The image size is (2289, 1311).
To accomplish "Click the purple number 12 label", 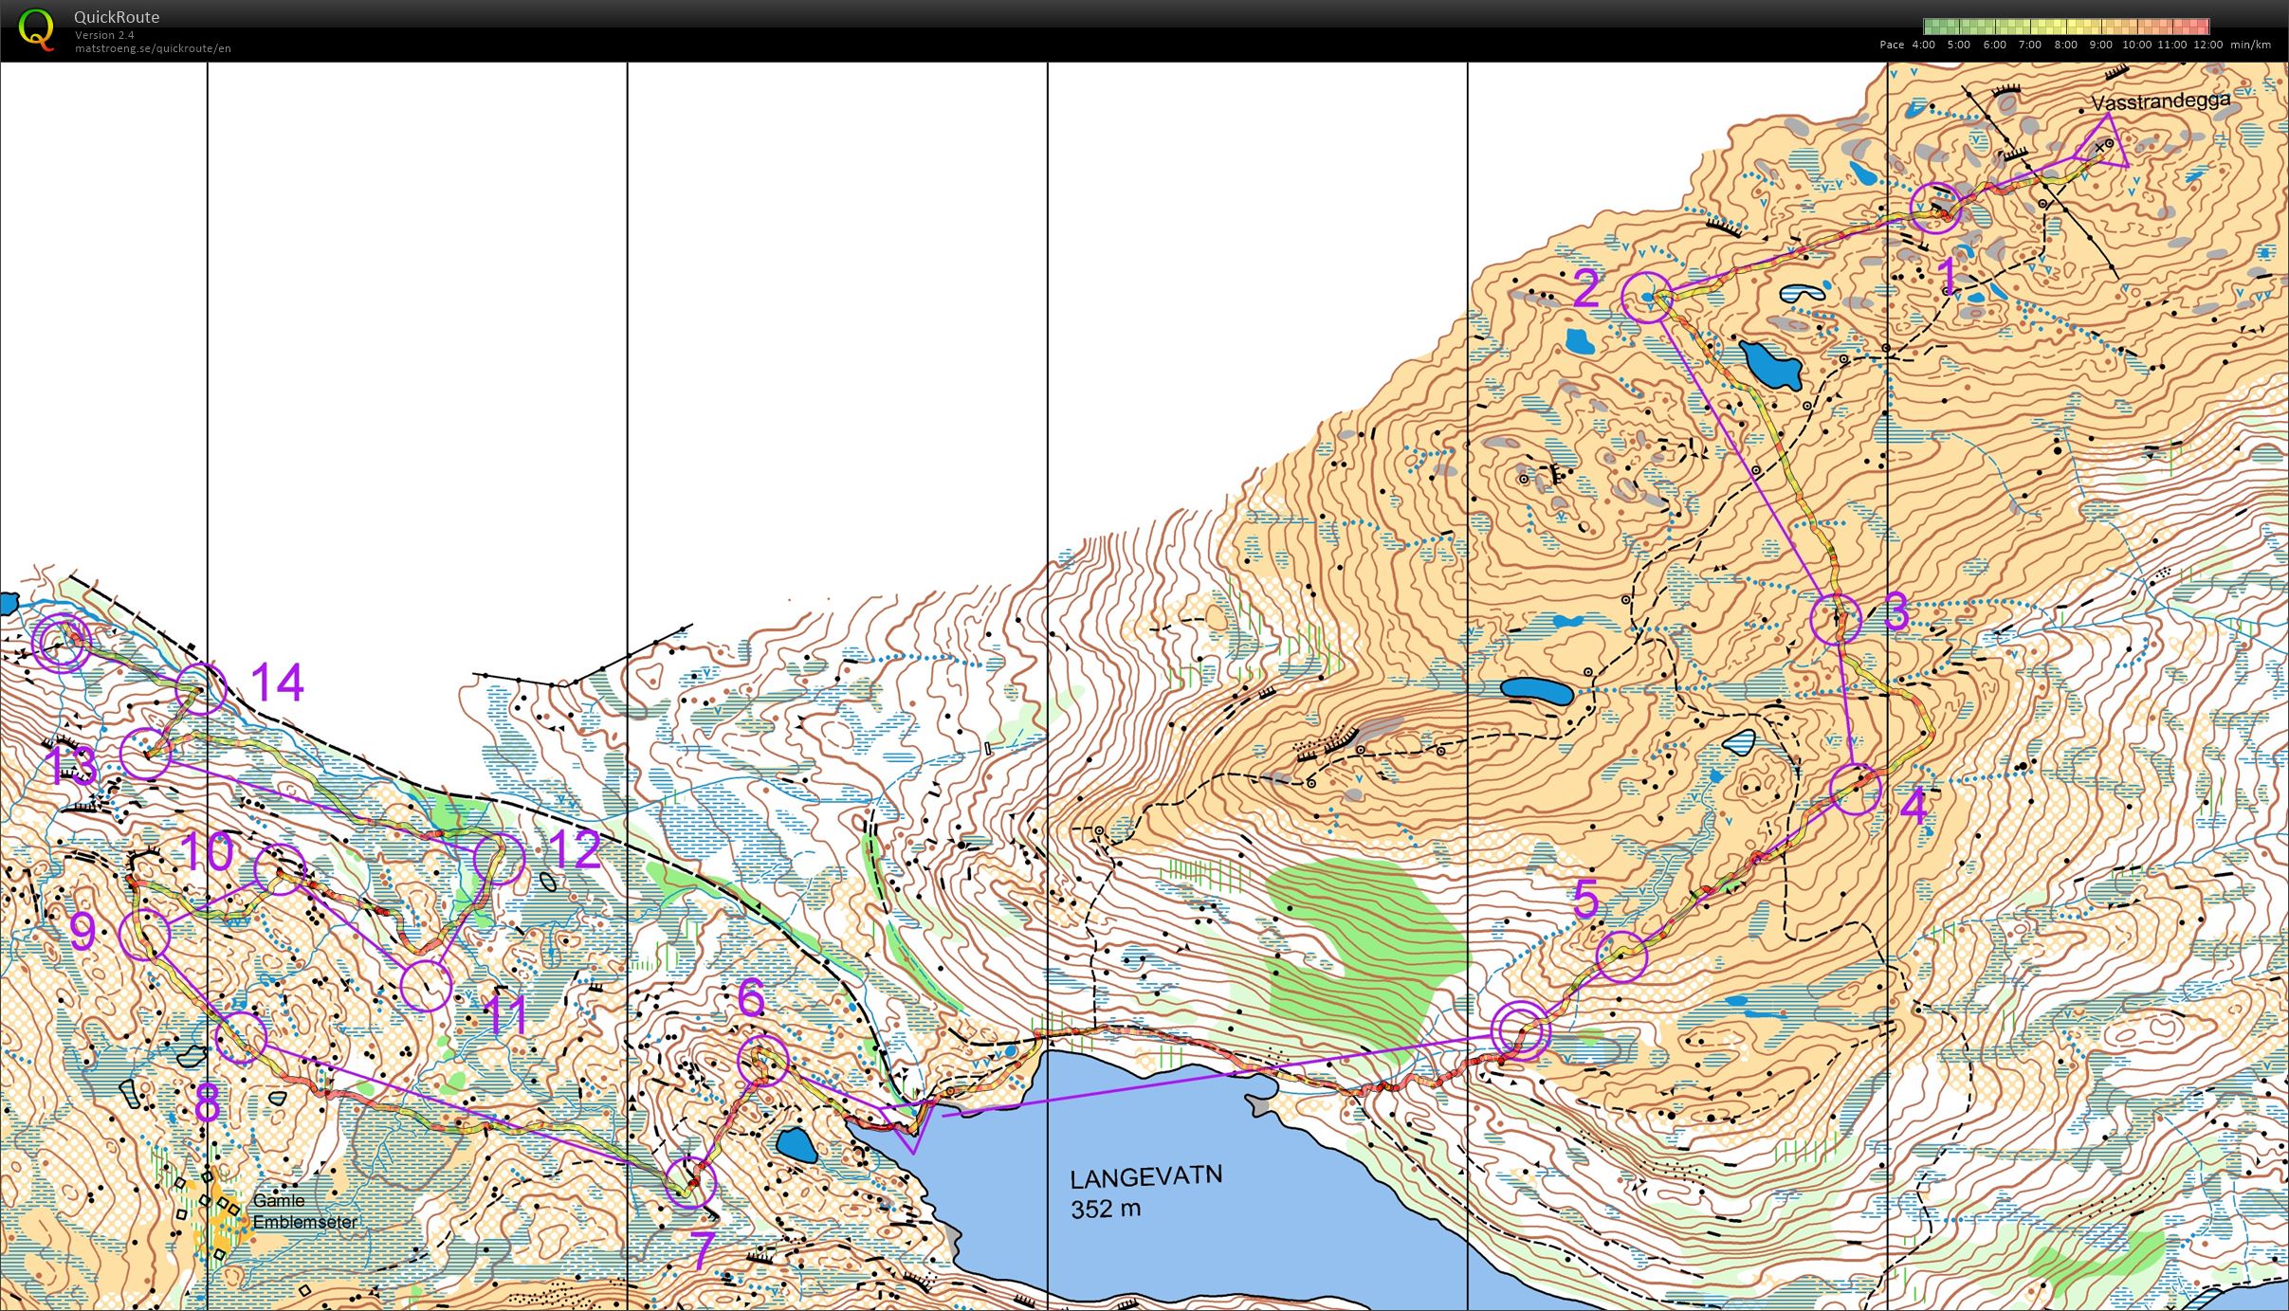I will [575, 850].
